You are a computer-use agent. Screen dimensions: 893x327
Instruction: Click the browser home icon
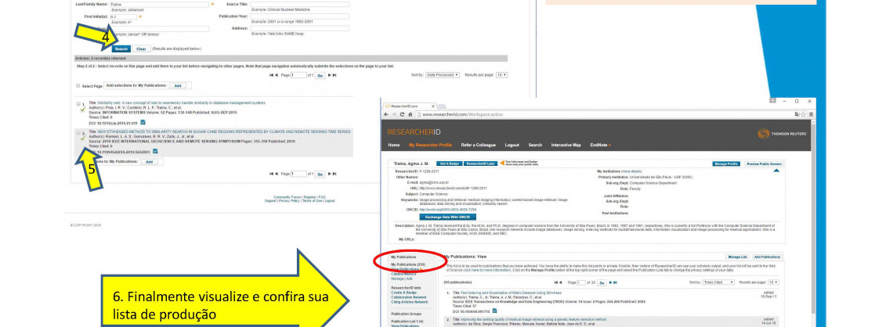click(410, 114)
